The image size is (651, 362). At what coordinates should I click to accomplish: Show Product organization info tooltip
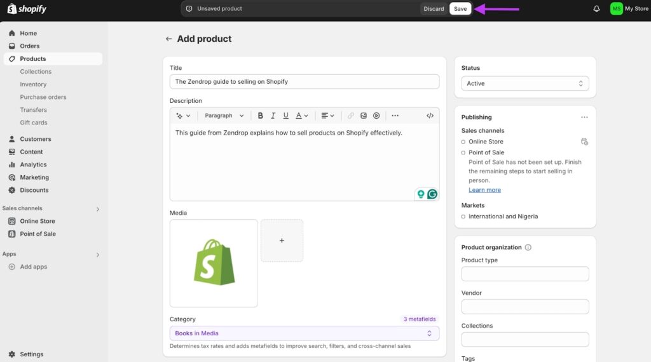pyautogui.click(x=528, y=248)
